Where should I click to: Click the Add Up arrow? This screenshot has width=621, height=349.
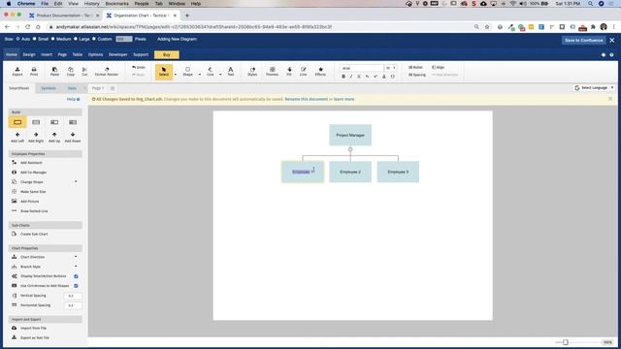(54, 137)
